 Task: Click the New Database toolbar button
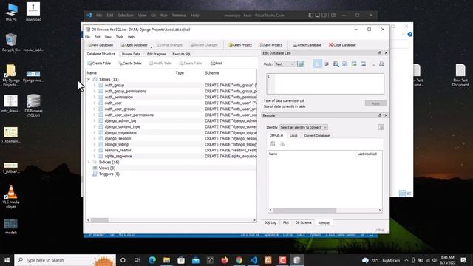tap(101, 45)
